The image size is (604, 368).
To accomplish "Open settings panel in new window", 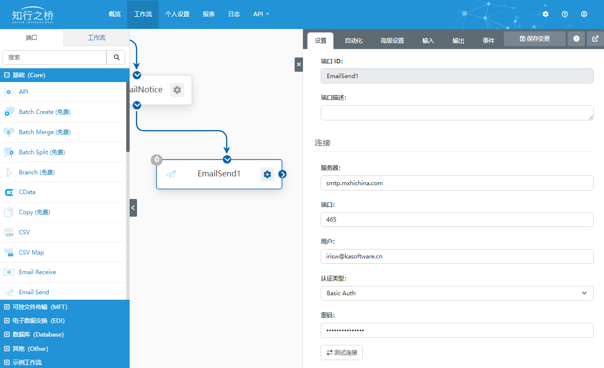I will [595, 39].
